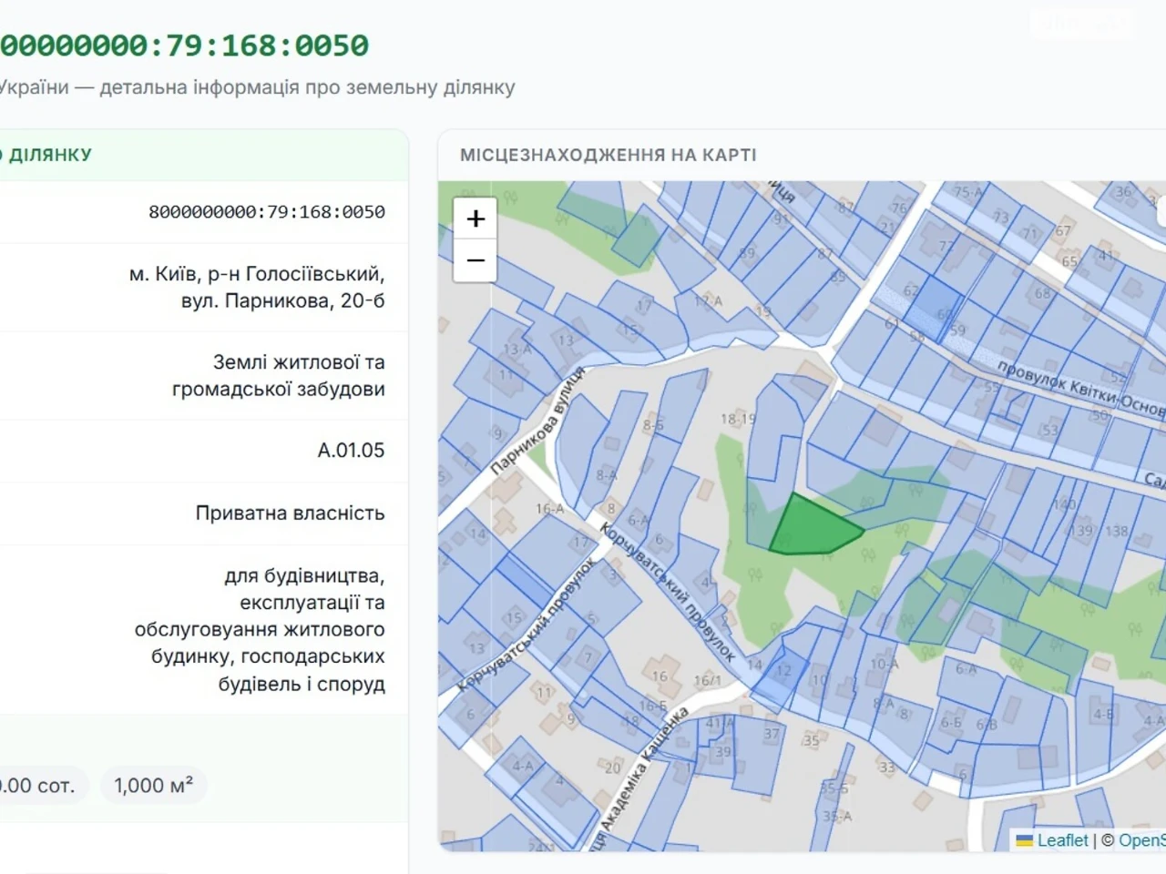Image resolution: width=1166 pixels, height=874 pixels.
Task: Select cadastral number value in the details table
Action: pos(267,212)
